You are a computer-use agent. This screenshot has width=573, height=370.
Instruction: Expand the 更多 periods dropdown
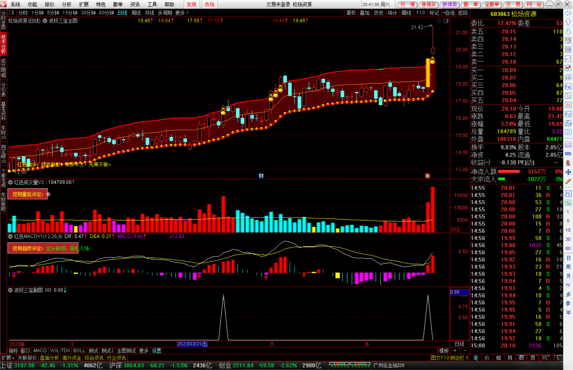pos(182,13)
